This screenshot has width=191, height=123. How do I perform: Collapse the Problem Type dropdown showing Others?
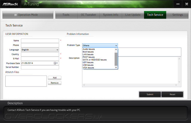tap(100, 45)
